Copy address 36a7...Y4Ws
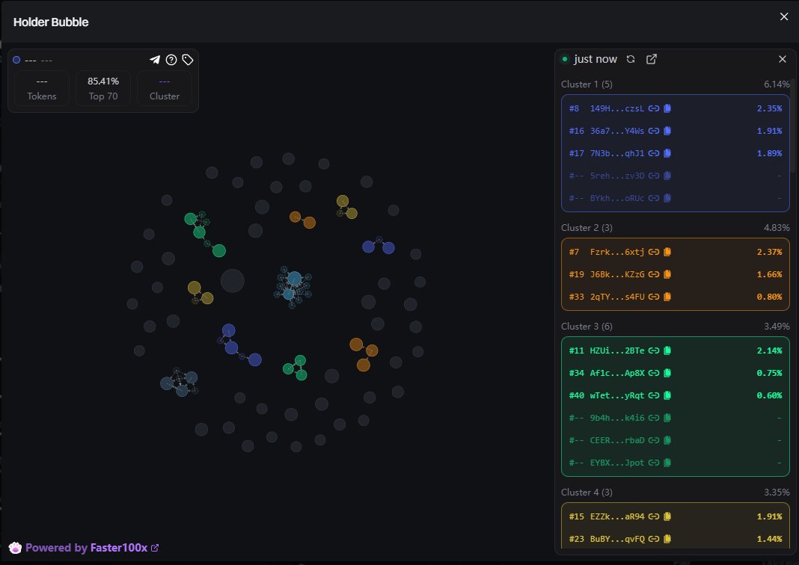This screenshot has width=799, height=565. pyautogui.click(x=667, y=131)
